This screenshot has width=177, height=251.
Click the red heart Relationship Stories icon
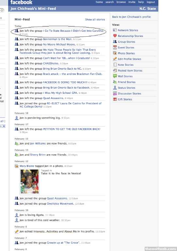(x=115, y=36)
